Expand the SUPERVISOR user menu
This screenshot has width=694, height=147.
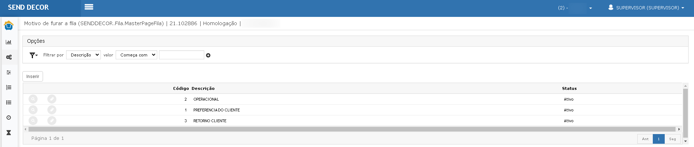(x=646, y=8)
